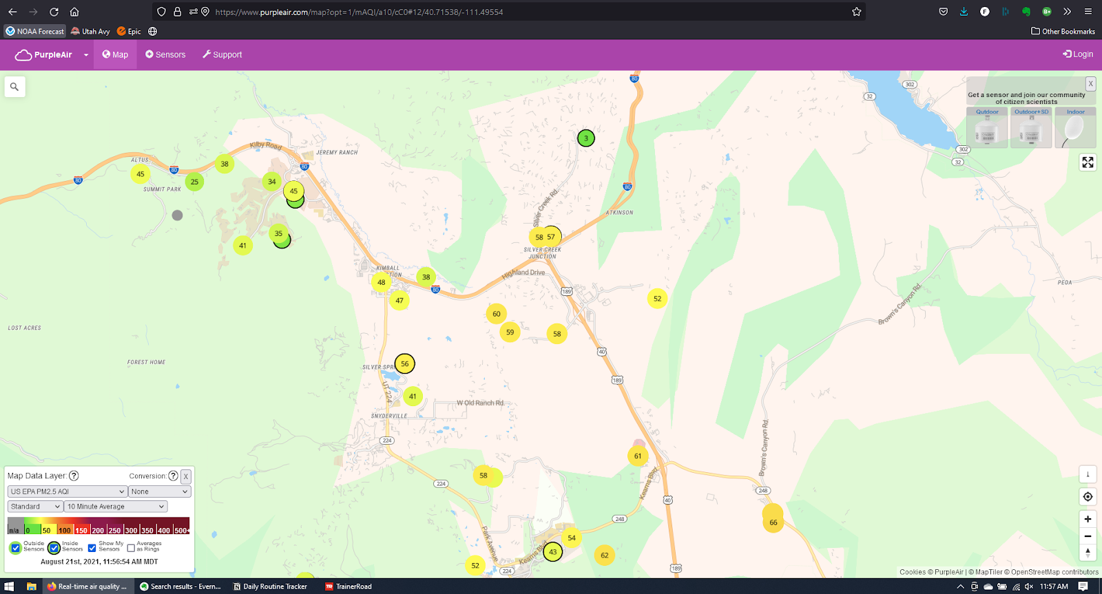Open the Epic bookmark
The width and height of the screenshot is (1102, 594).
[129, 31]
